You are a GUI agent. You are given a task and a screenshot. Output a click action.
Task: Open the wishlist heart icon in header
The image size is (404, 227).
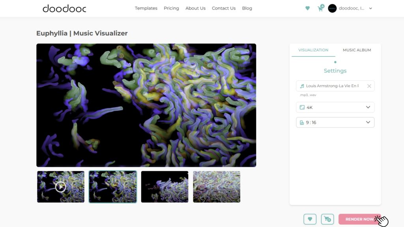[307, 8]
